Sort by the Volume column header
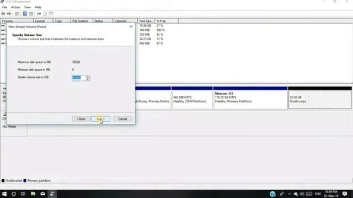 click(x=17, y=21)
